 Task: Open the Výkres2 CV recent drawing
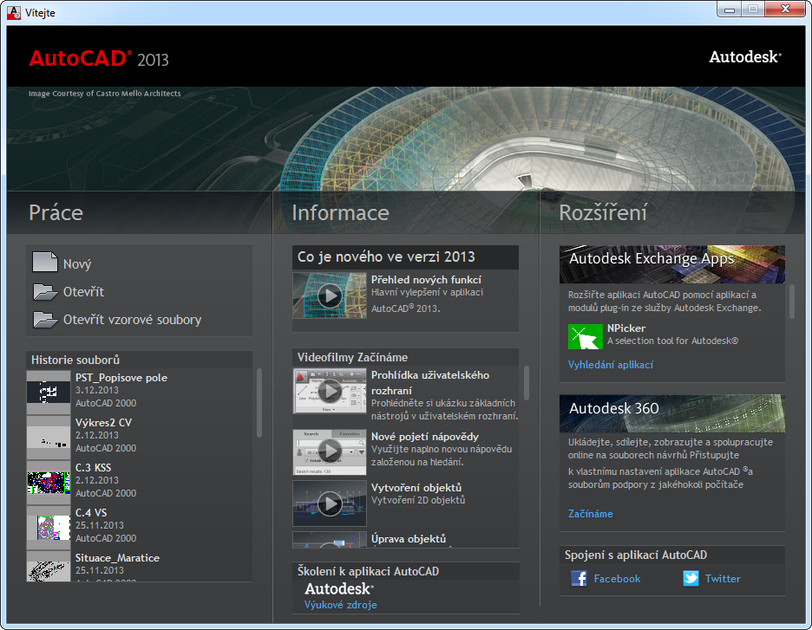click(x=103, y=423)
